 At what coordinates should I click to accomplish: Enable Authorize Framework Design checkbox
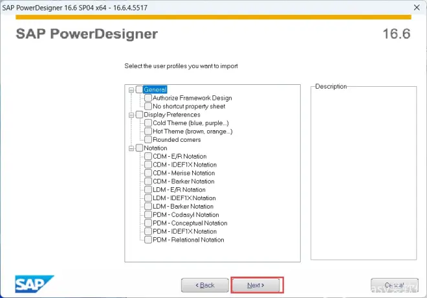148,98
